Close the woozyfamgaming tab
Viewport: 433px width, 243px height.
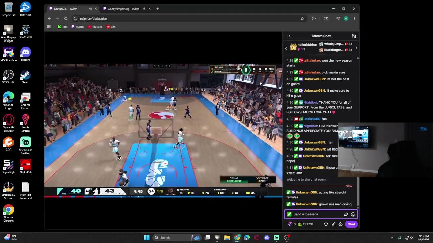tap(149, 9)
